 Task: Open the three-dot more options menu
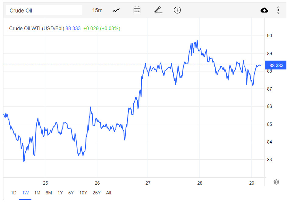(x=278, y=10)
